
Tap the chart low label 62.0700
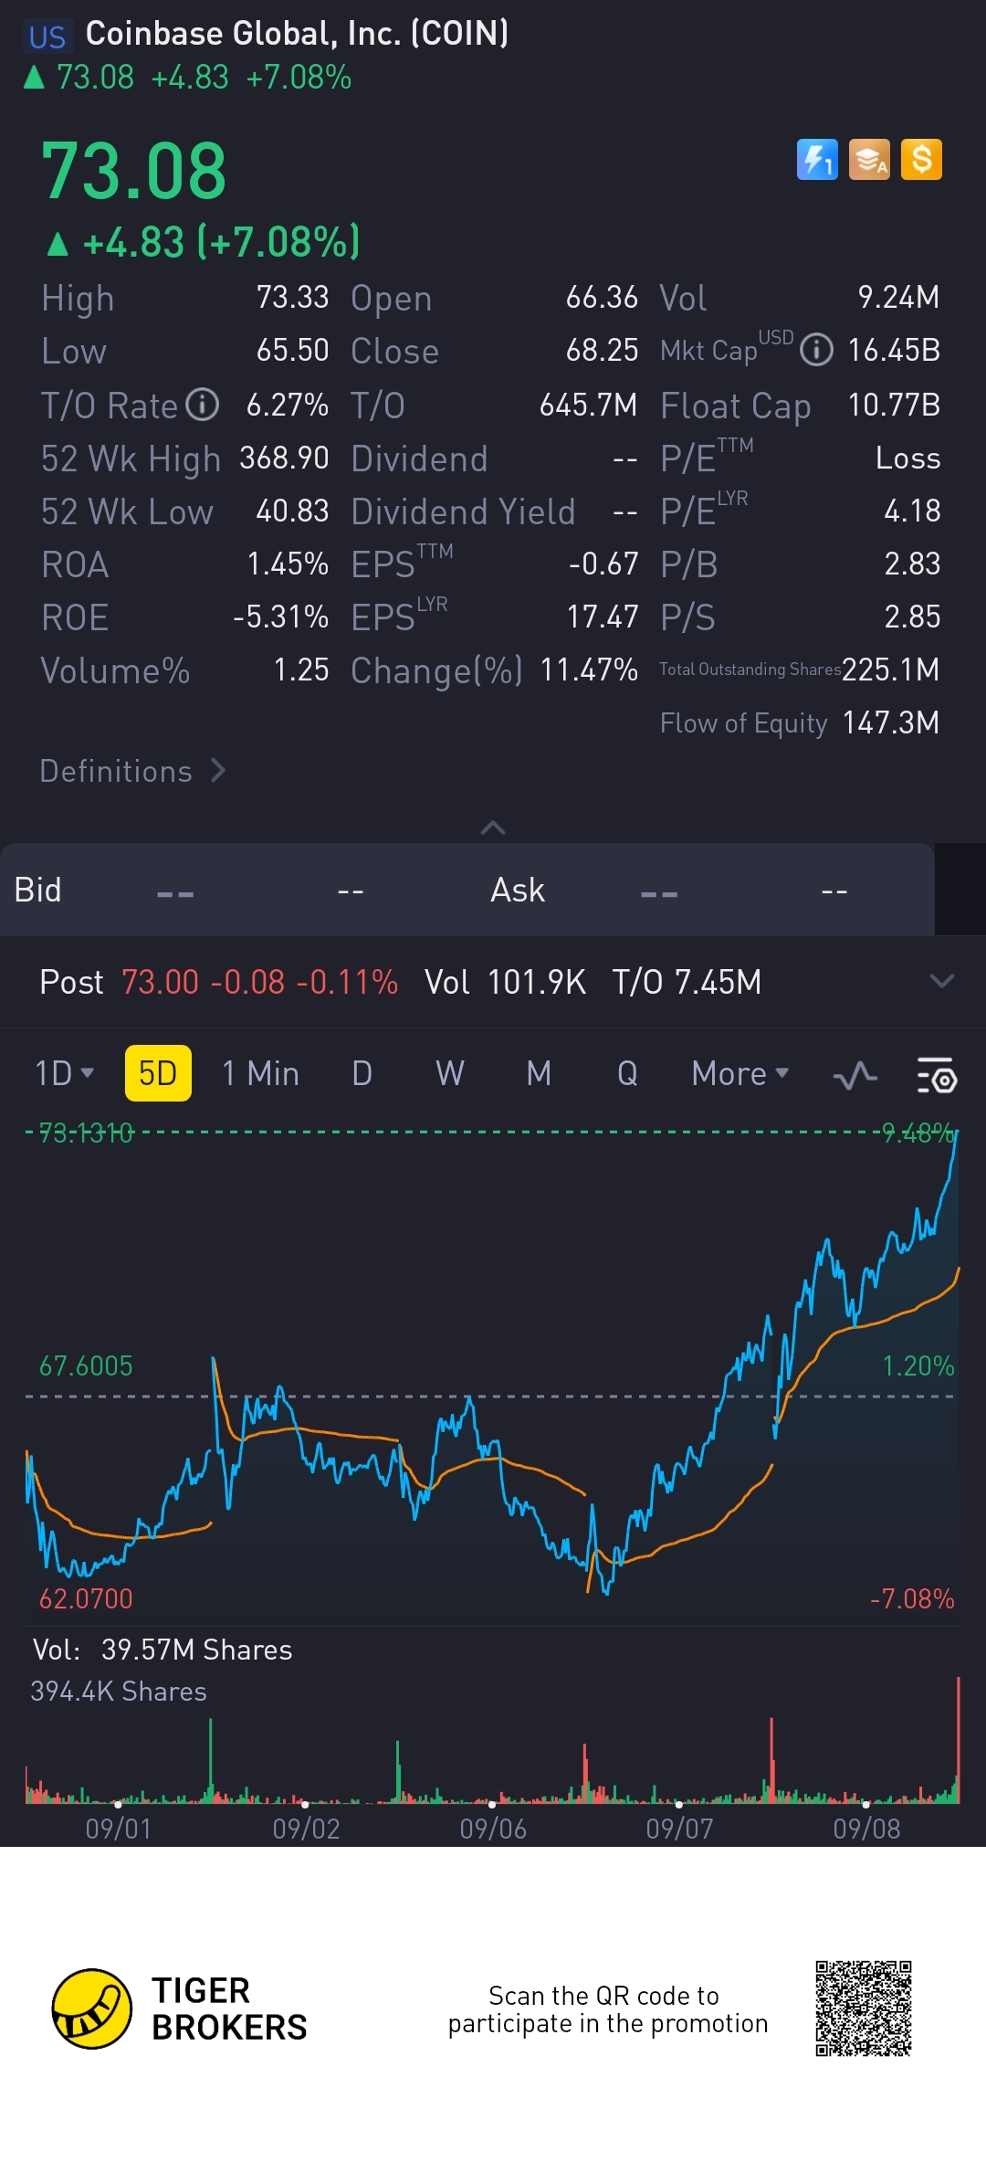tap(86, 1599)
